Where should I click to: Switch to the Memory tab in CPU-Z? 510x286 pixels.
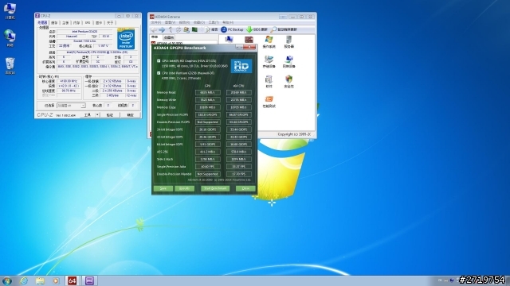coord(76,23)
